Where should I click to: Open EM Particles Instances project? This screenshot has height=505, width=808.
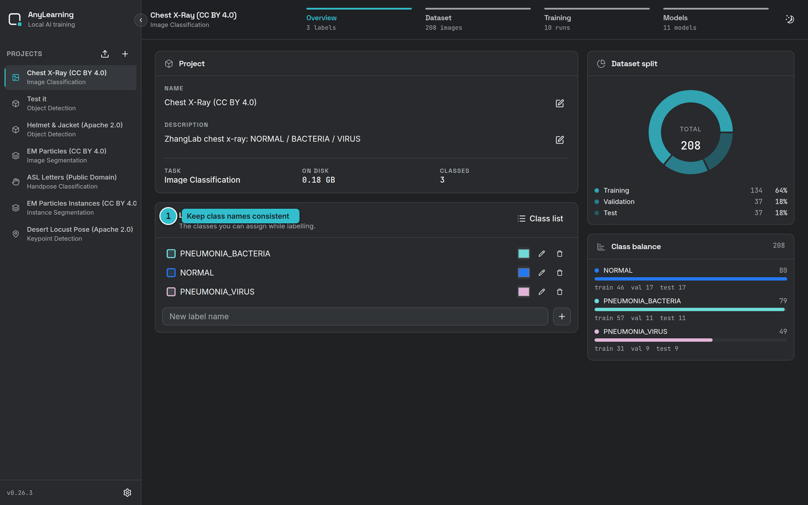pyautogui.click(x=71, y=208)
